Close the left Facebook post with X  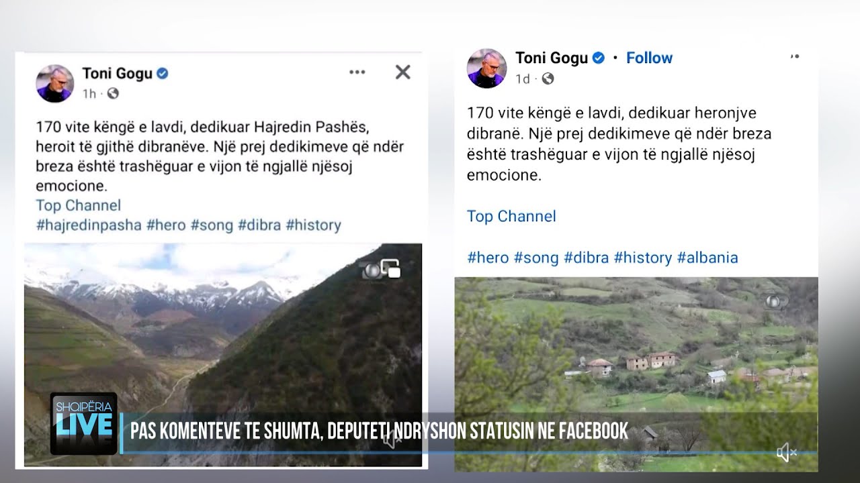pyautogui.click(x=402, y=72)
